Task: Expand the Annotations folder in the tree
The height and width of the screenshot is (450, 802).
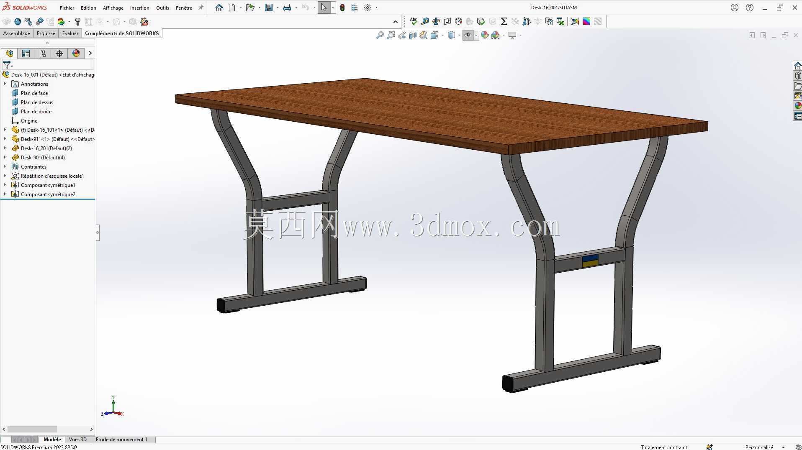Action: tap(5, 84)
